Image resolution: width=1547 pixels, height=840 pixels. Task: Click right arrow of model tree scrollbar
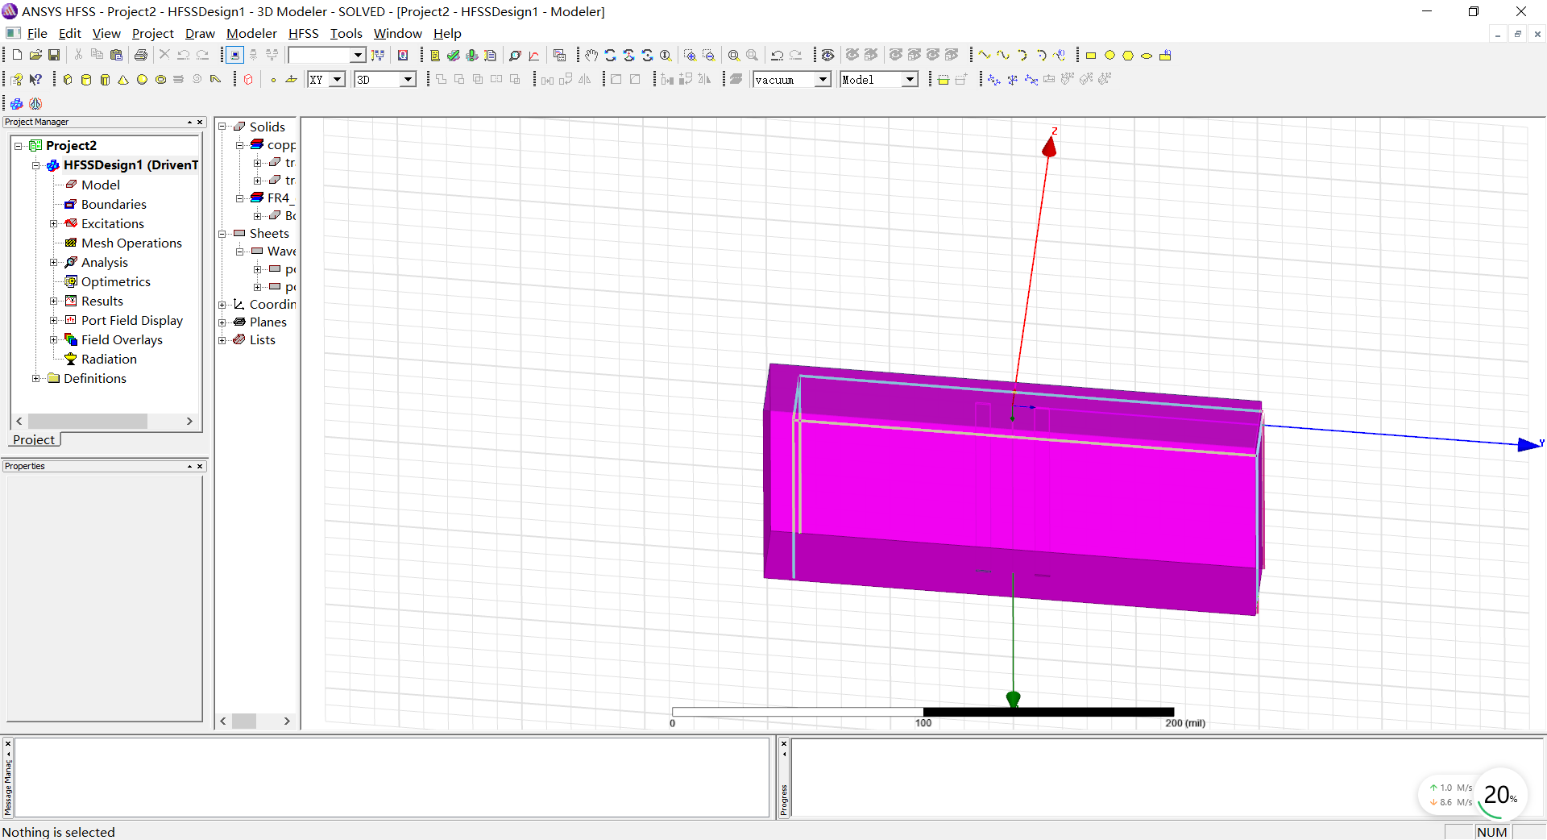tap(287, 721)
